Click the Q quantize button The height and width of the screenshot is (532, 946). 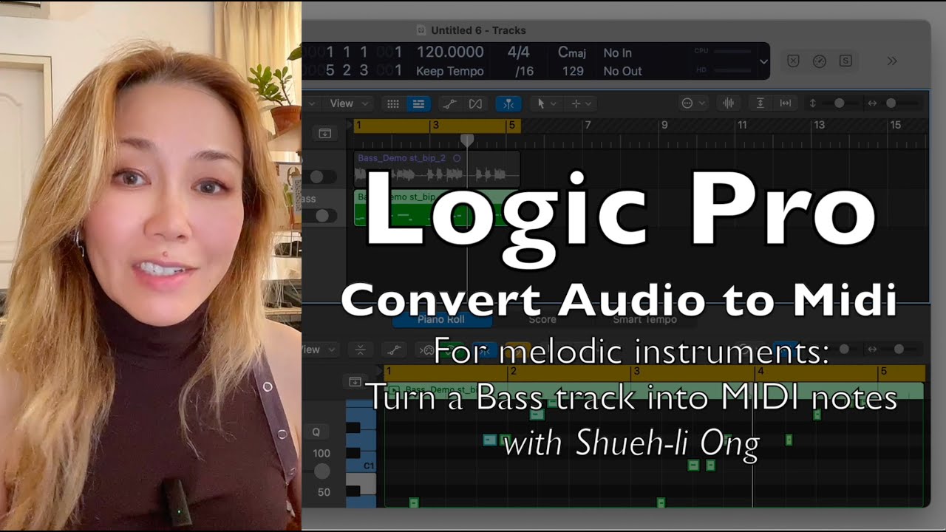click(316, 432)
